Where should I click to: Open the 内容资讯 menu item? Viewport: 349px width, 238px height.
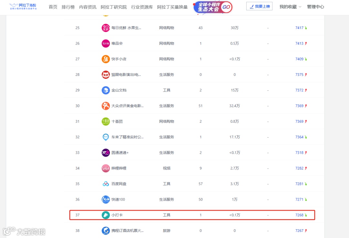click(88, 7)
